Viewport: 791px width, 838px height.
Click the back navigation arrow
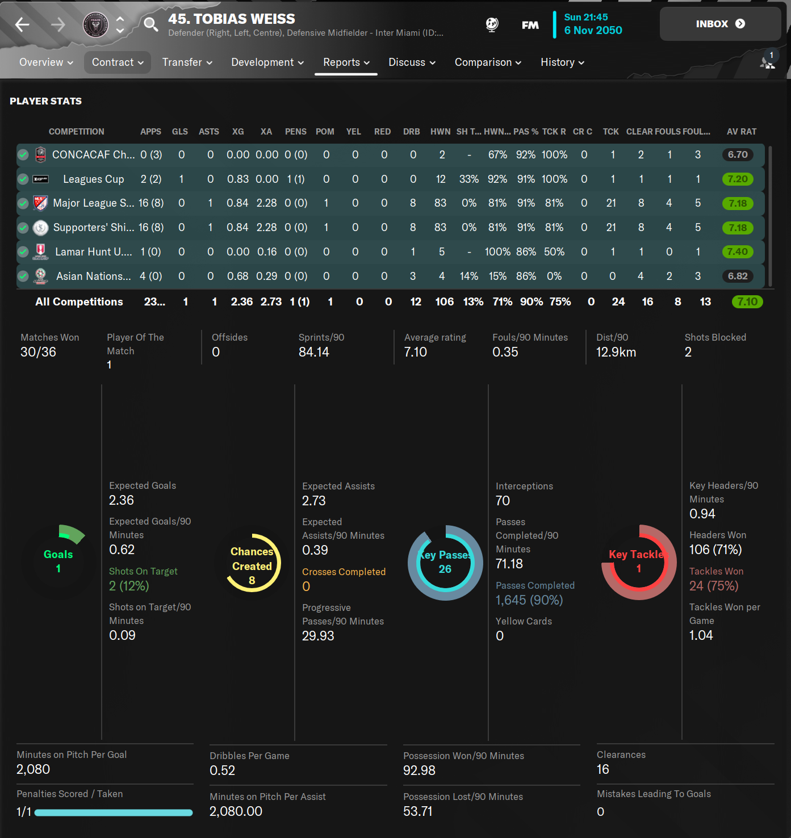point(22,24)
